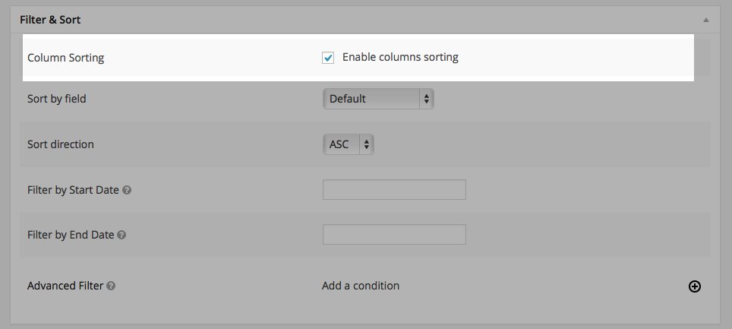
Task: Click the Filter & Sort panel title
Action: [x=50, y=20]
